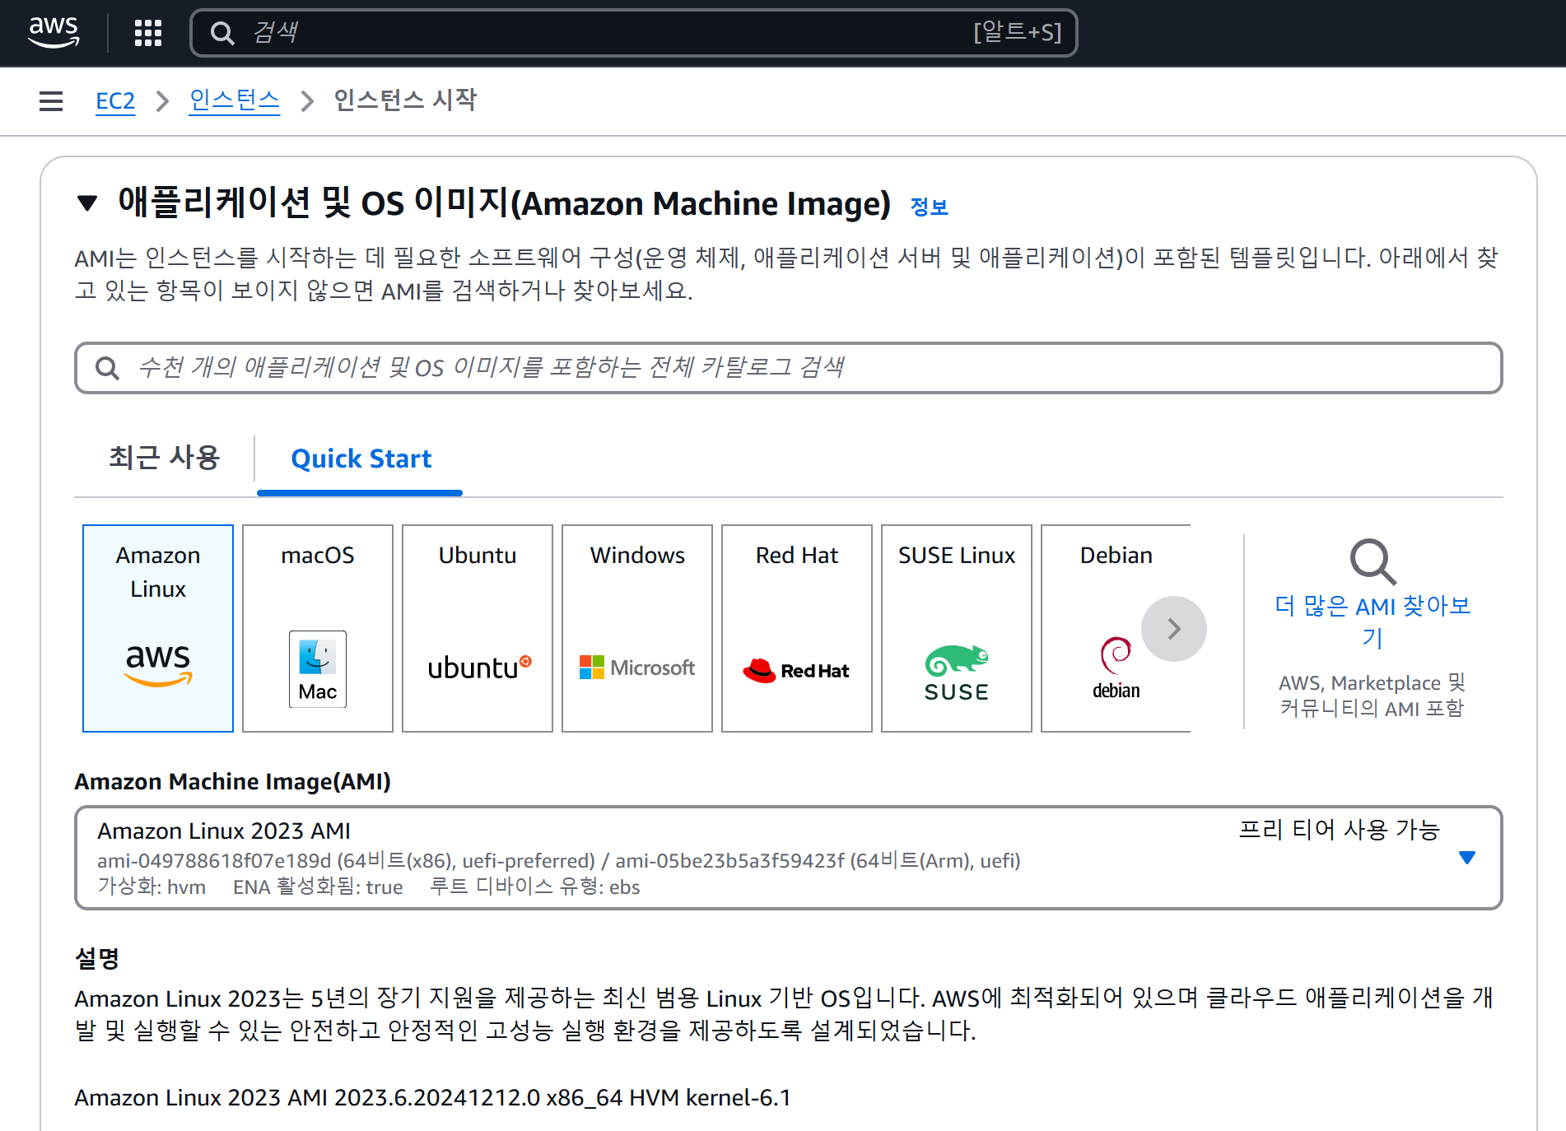Click the AWS, Marketplace 및 커뮤니티의 AMI 포함 text
Viewport: 1566px width, 1131px height.
click(x=1373, y=696)
